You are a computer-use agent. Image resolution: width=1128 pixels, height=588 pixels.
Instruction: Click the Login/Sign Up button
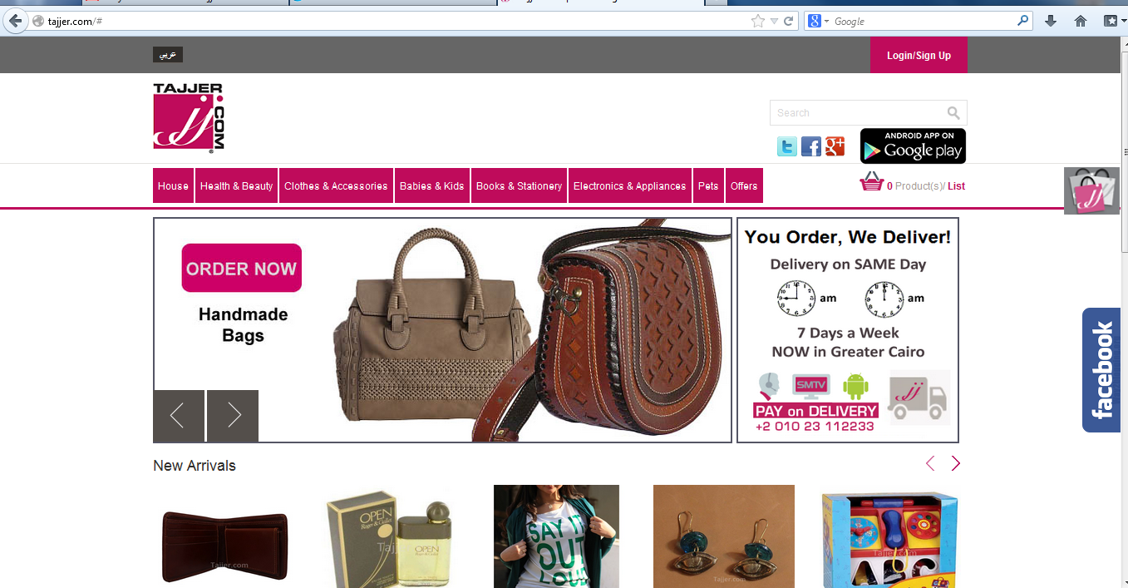919,55
